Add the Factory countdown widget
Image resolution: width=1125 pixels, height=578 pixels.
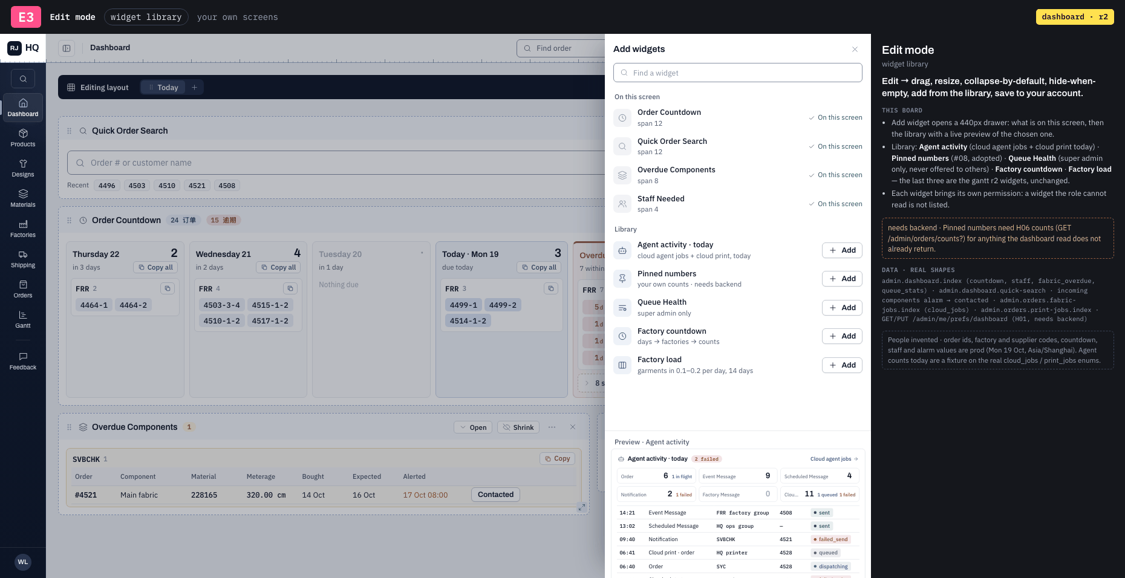click(x=842, y=336)
